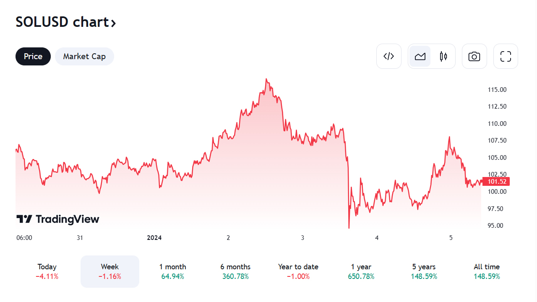
Task: Switch chart to Market Cap
Action: click(84, 56)
